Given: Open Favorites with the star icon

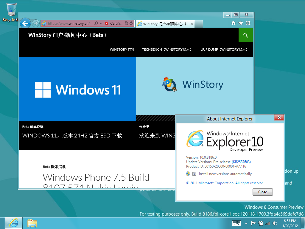Looking at the screenshot, I should click(241, 23).
